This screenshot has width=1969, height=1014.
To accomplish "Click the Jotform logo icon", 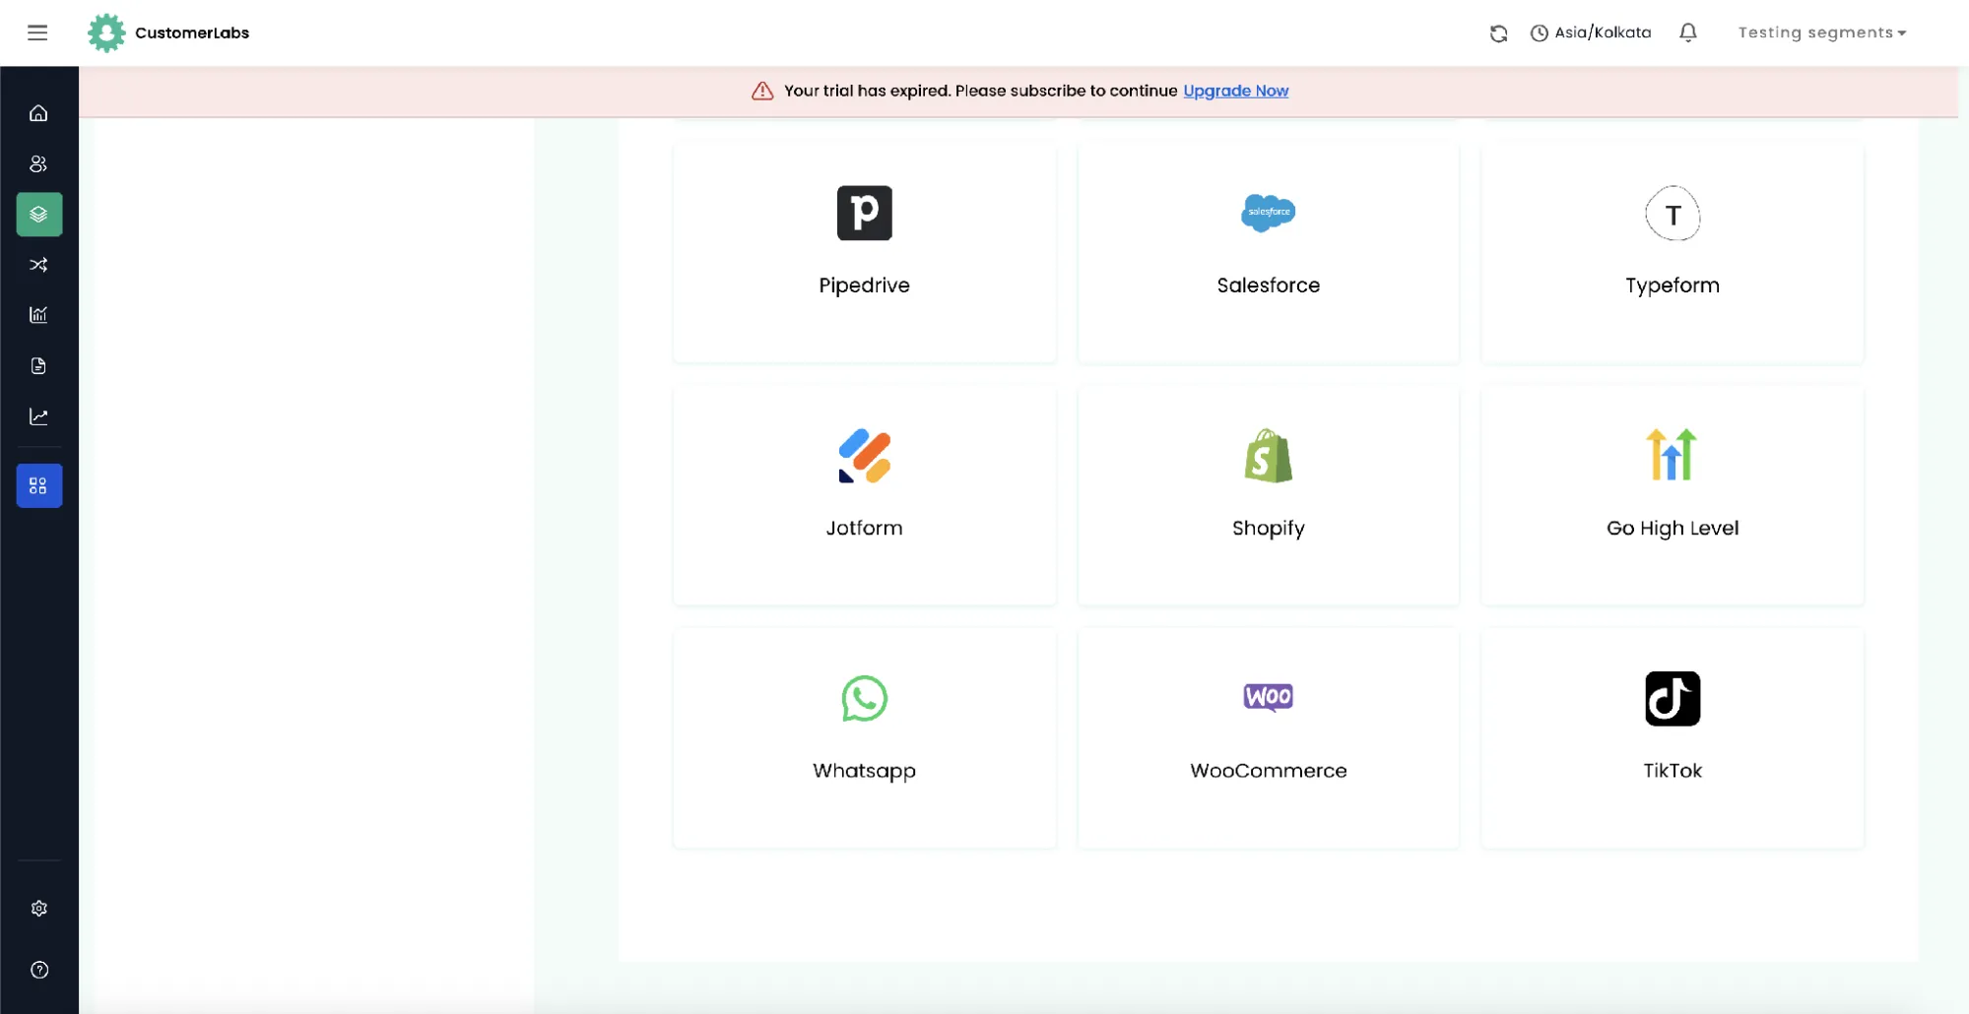I will tap(864, 456).
